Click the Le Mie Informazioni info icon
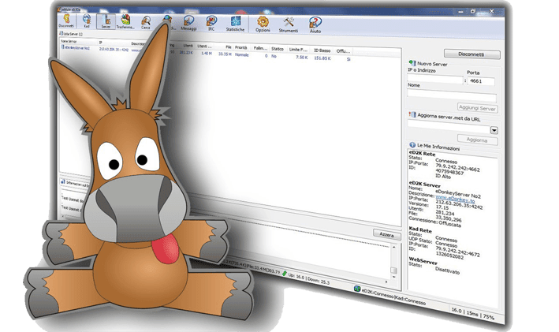 tap(412, 144)
